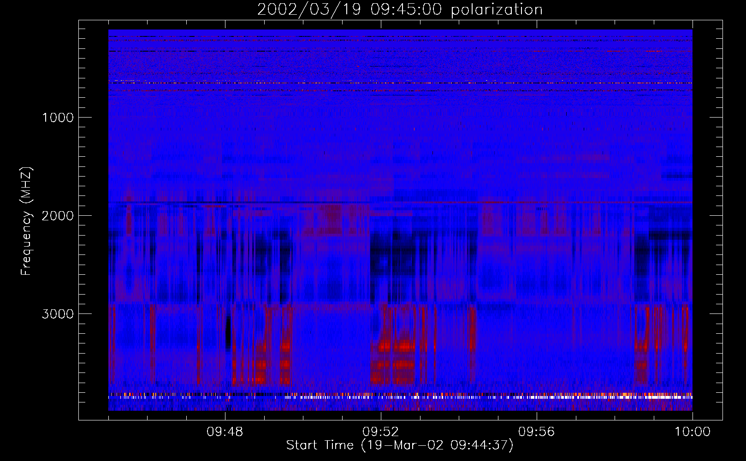Click the 09:48 time tick label
The image size is (746, 461).
point(225,432)
